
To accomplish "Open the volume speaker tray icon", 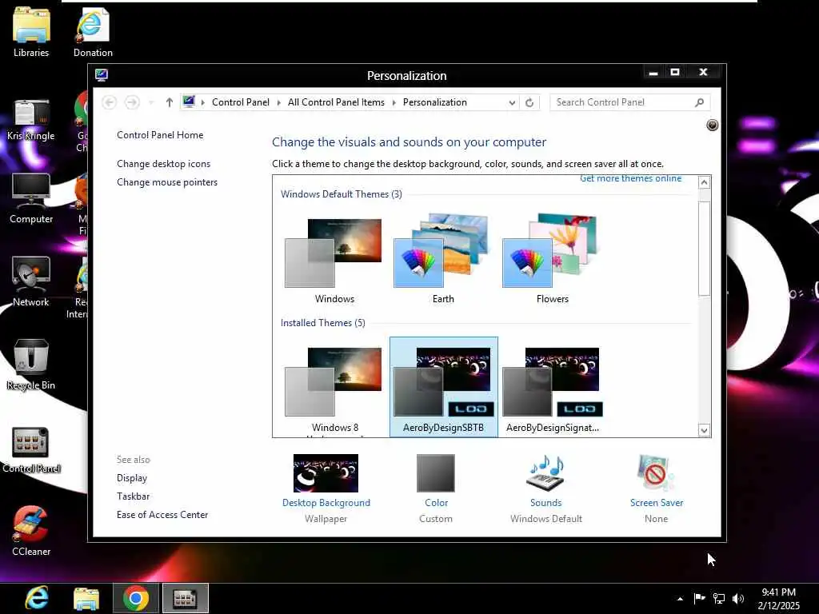I will coord(738,598).
